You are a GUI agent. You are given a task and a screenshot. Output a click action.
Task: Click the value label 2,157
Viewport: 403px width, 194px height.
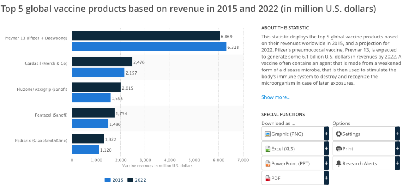[131, 73]
